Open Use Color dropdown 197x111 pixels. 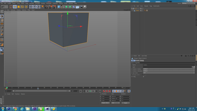169,73
